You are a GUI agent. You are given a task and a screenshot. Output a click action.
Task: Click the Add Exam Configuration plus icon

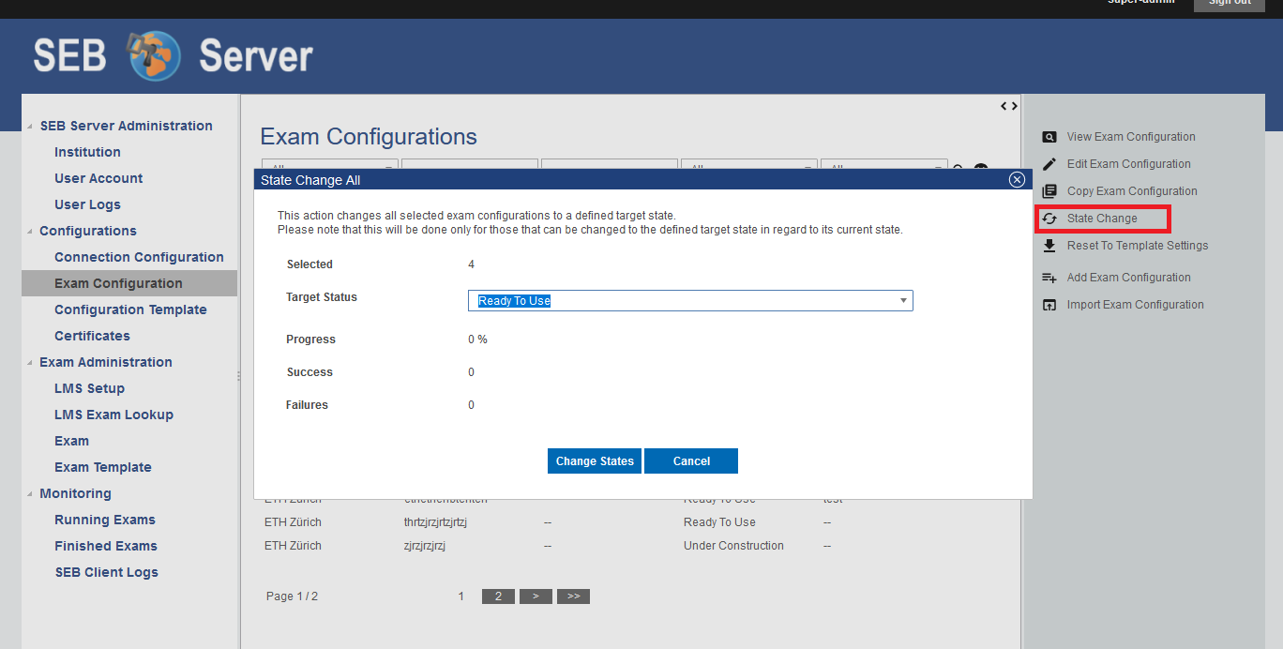pyautogui.click(x=1049, y=278)
